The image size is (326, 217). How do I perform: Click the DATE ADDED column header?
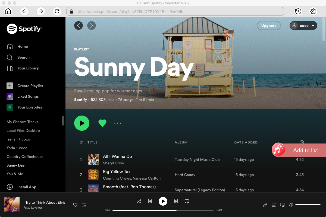[246, 142]
